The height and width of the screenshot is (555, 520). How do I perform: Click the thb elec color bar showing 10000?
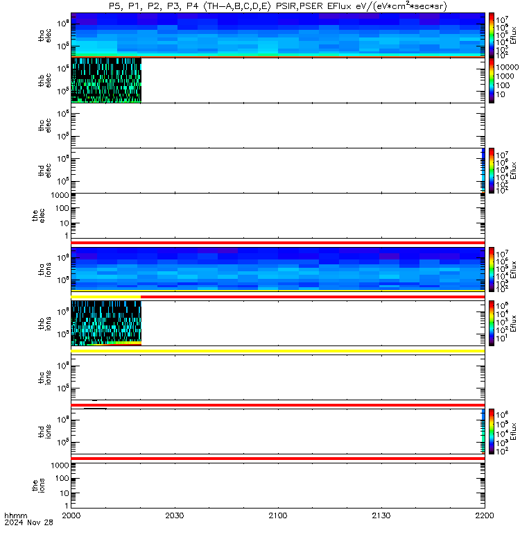pyautogui.click(x=492, y=80)
